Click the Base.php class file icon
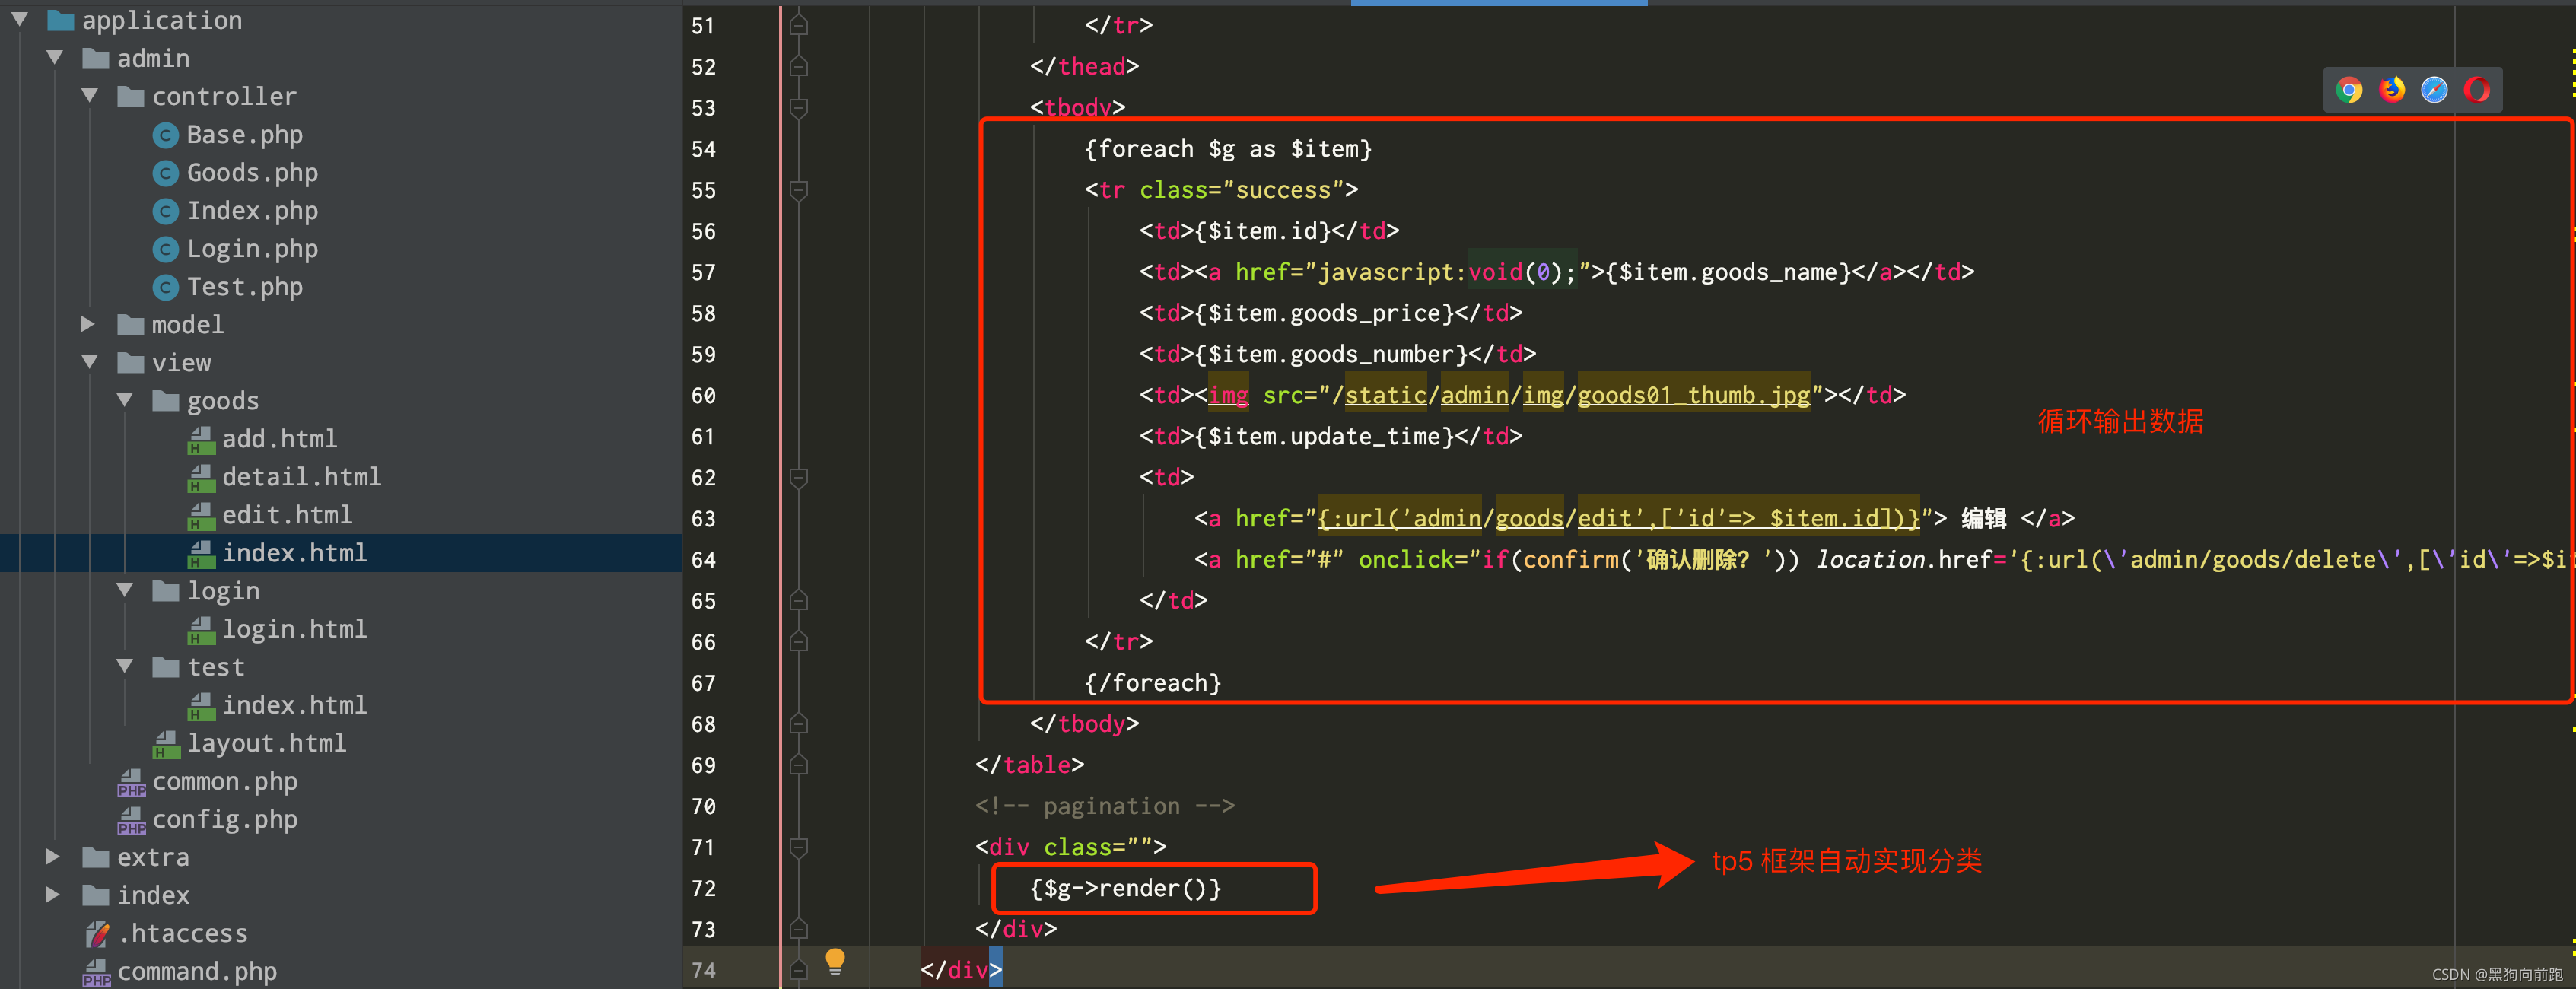Screen dimensions: 2576x989 pos(166,135)
